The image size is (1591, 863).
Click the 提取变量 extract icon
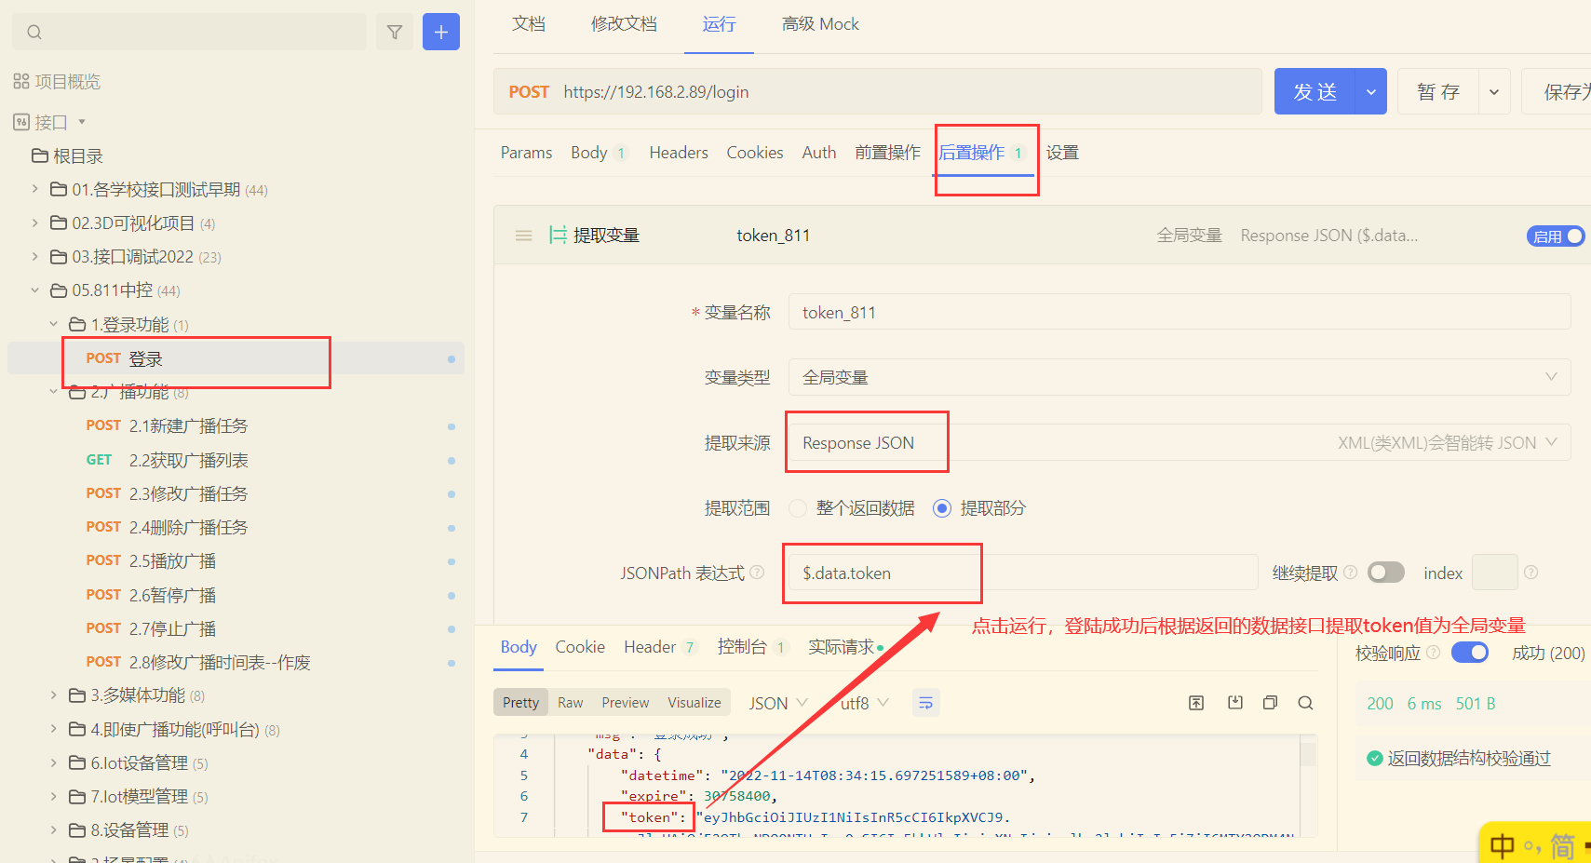tap(558, 235)
